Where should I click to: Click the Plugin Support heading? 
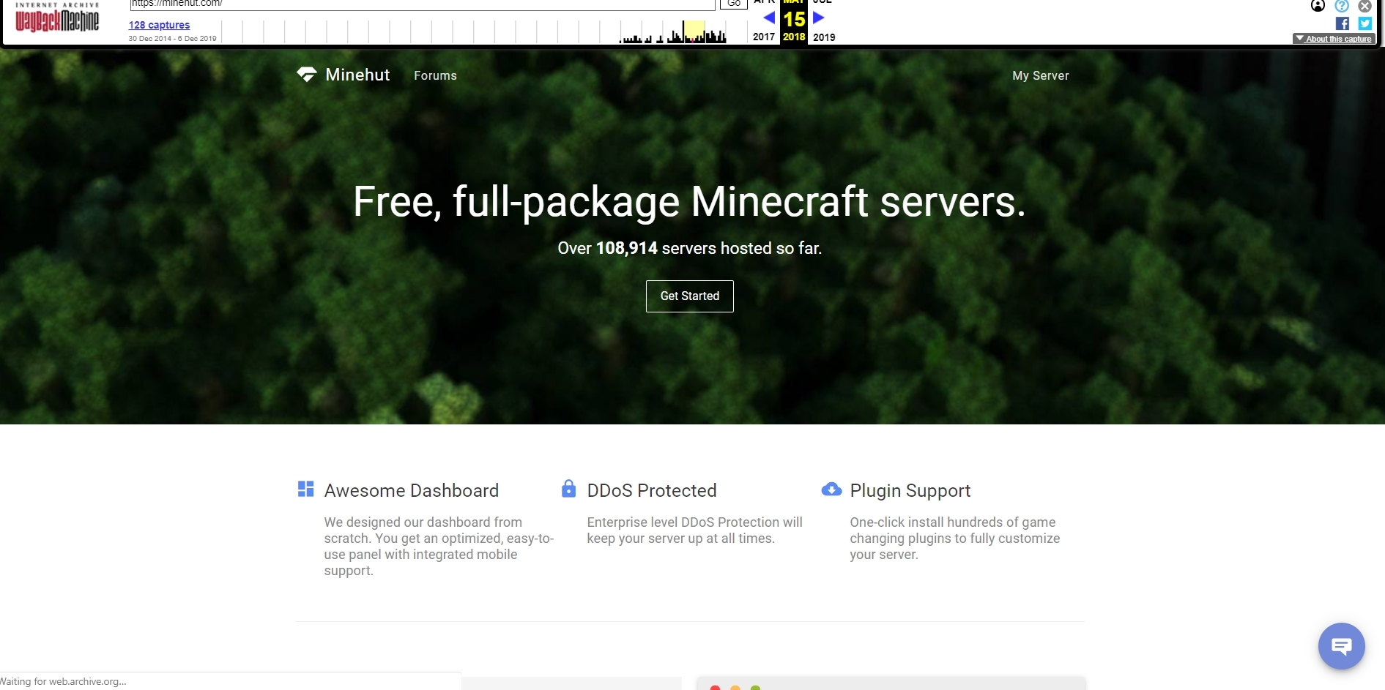click(x=910, y=490)
